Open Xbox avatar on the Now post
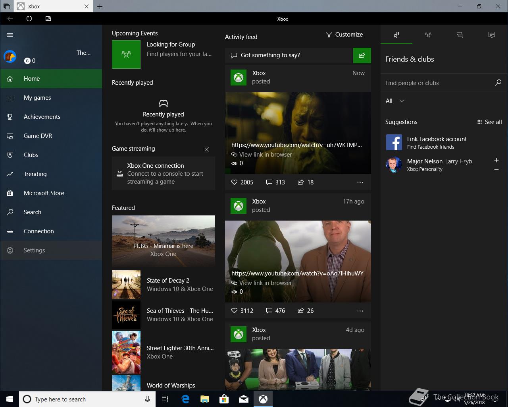 (239, 78)
